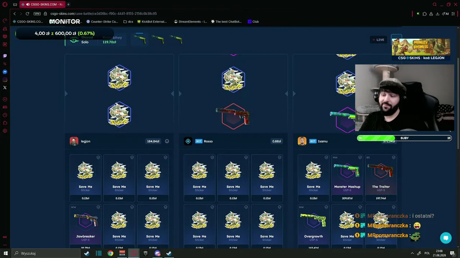
Task: Click shield icon on Jawbreaker card
Action: [x=98, y=207]
